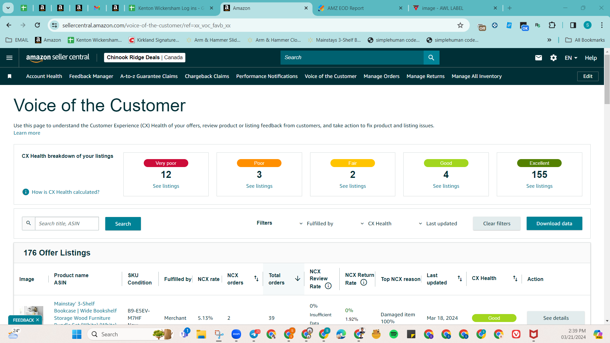Open Zoom from the taskbar
Image resolution: width=610 pixels, height=343 pixels.
[x=236, y=334]
